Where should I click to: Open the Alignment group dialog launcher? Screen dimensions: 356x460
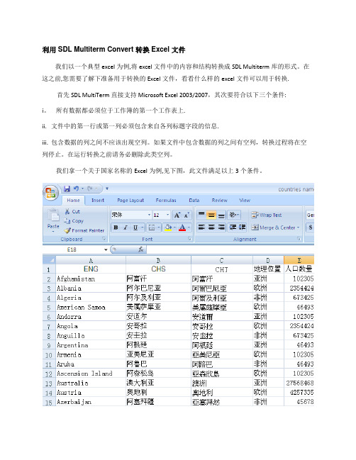299,239
